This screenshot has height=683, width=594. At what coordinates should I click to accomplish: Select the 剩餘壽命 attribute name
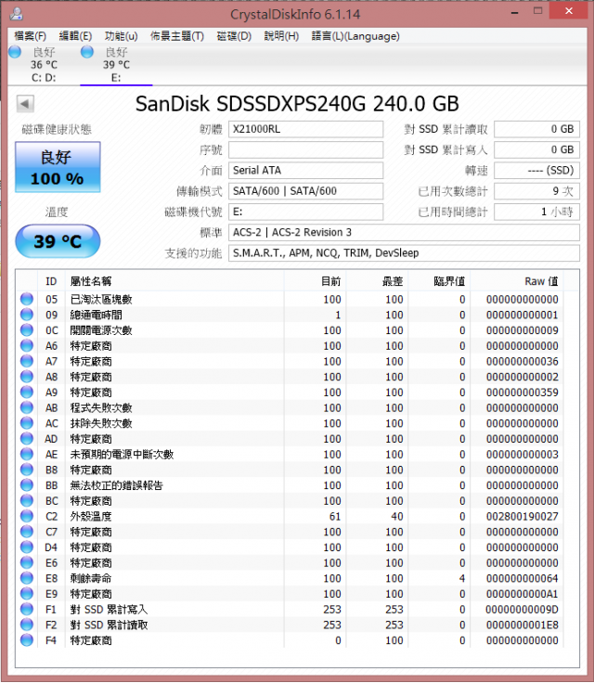[x=91, y=578]
